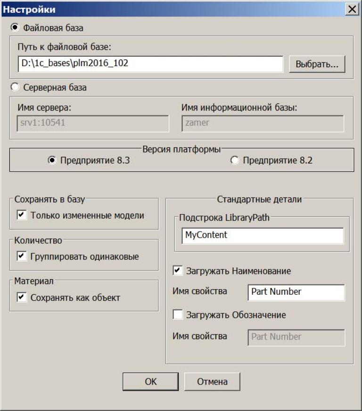Toggle Только измененные модели checkbox

pyautogui.click(x=21, y=215)
